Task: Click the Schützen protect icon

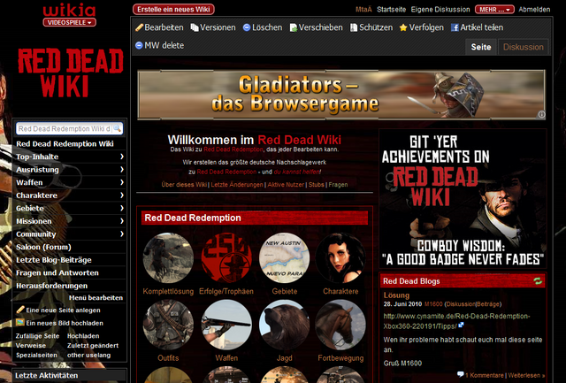Action: 354,27
